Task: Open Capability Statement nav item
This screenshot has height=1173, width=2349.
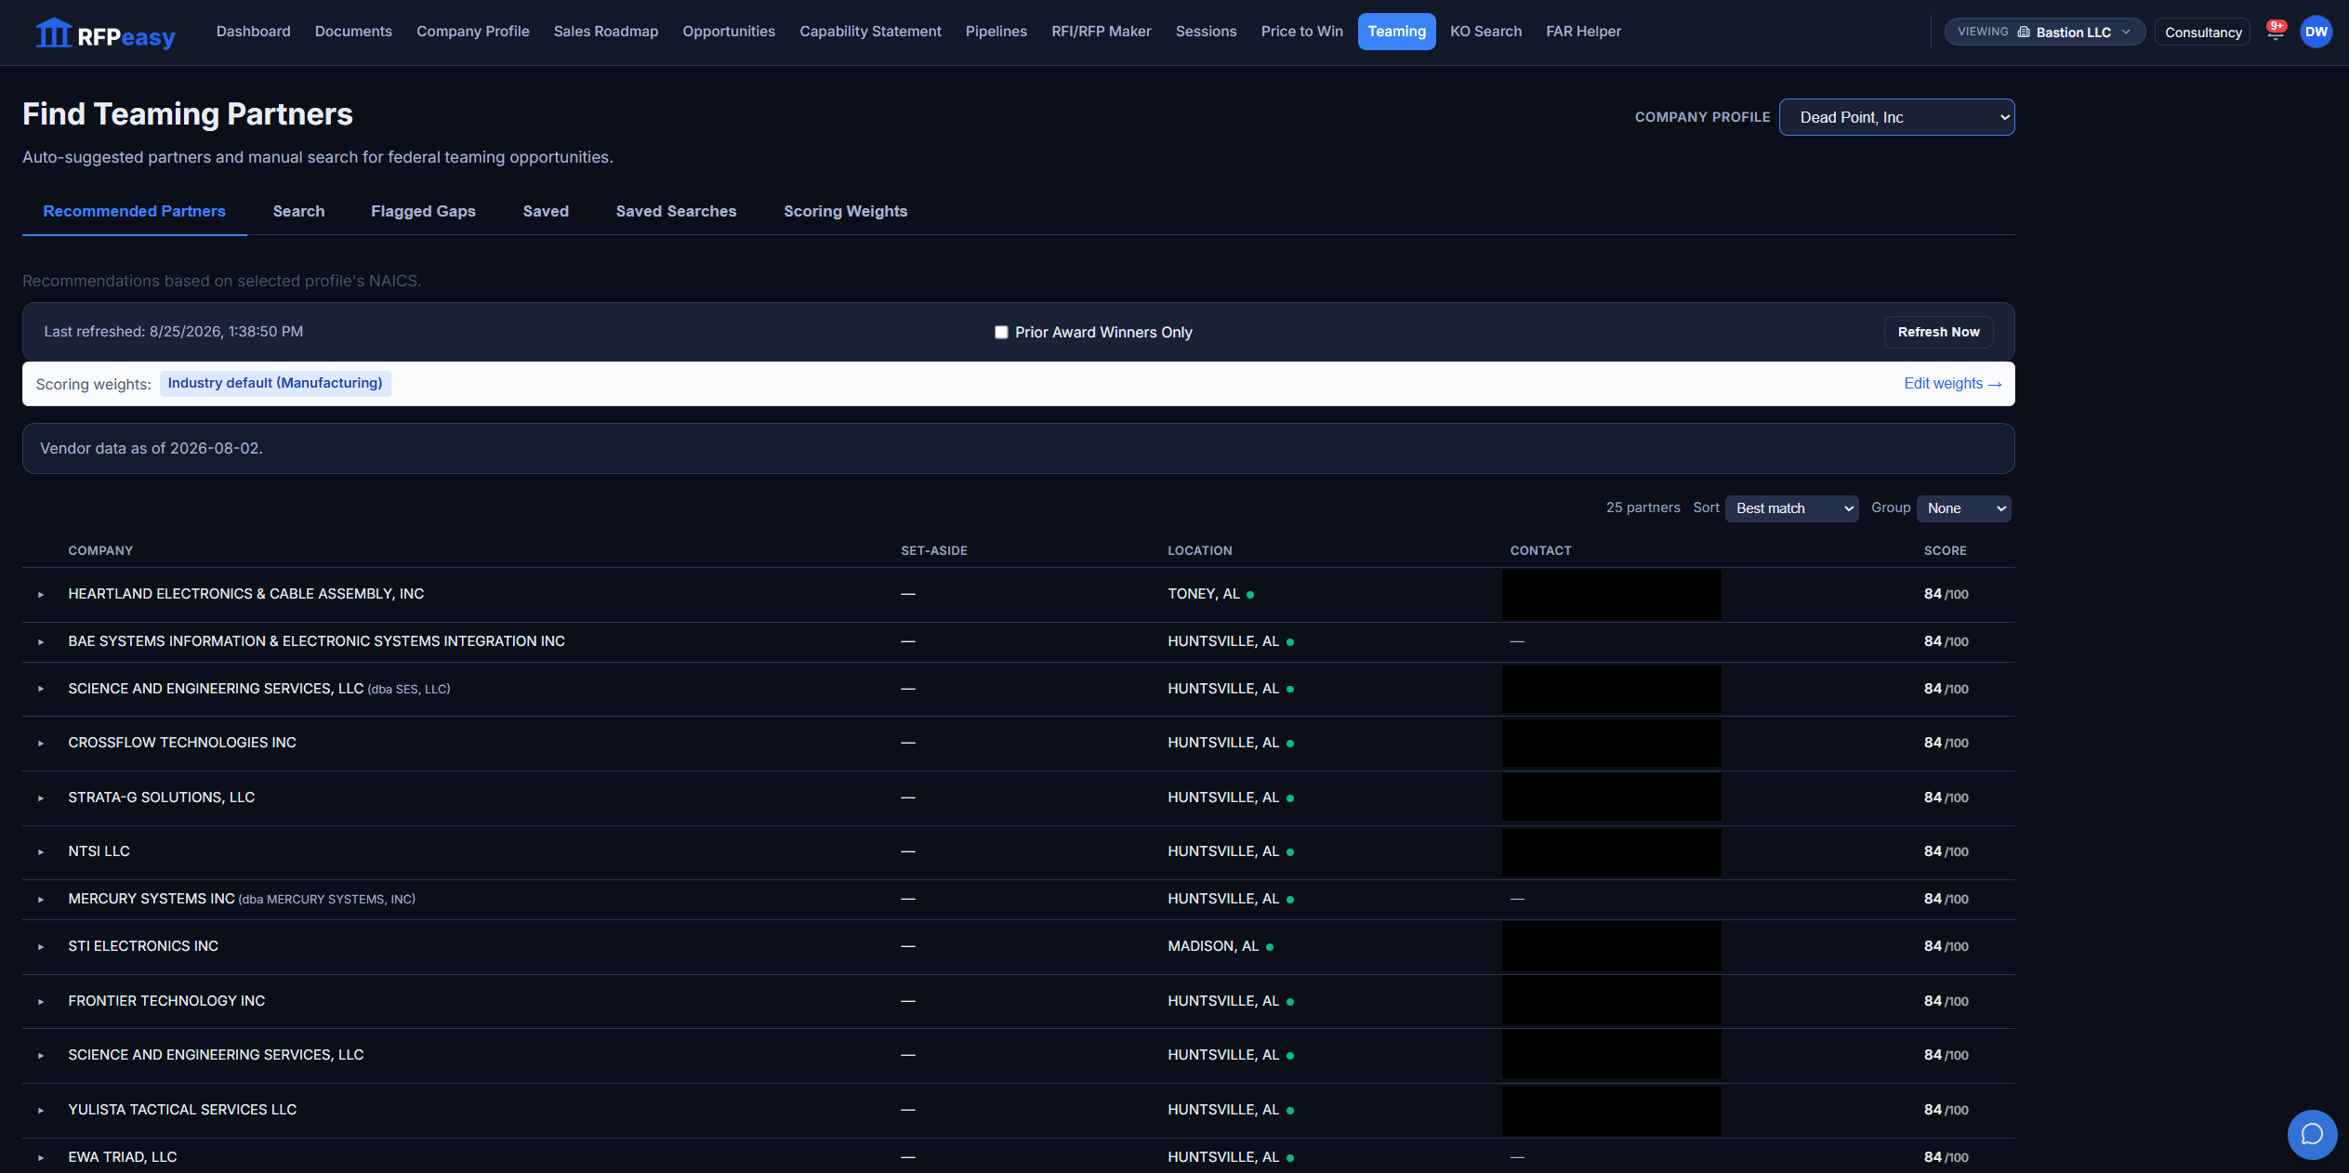Action: click(870, 32)
